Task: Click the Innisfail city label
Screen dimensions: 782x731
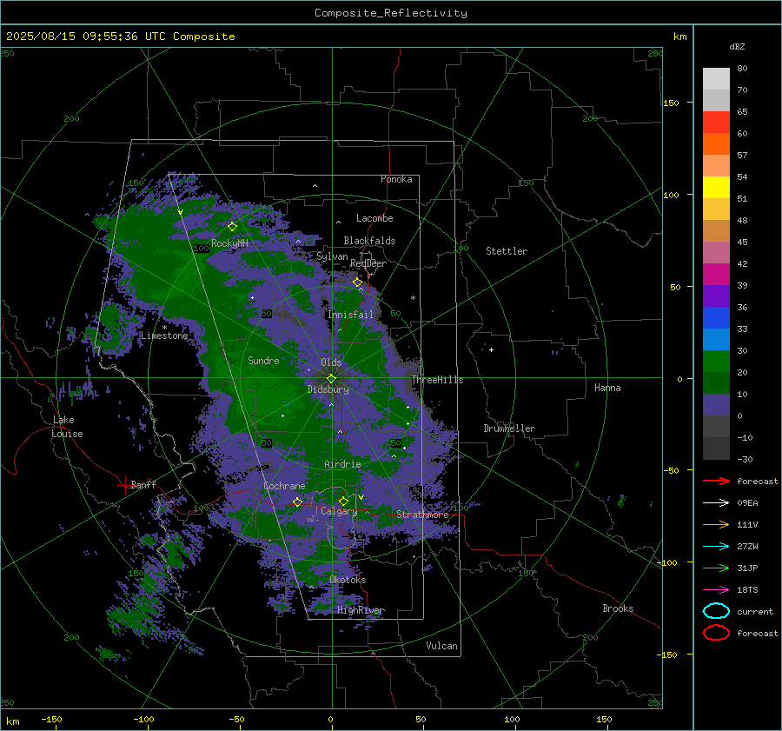Action: [x=350, y=315]
